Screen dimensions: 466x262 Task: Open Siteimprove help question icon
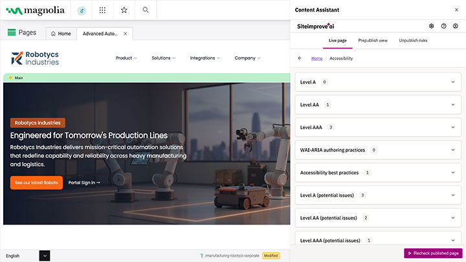444,26
